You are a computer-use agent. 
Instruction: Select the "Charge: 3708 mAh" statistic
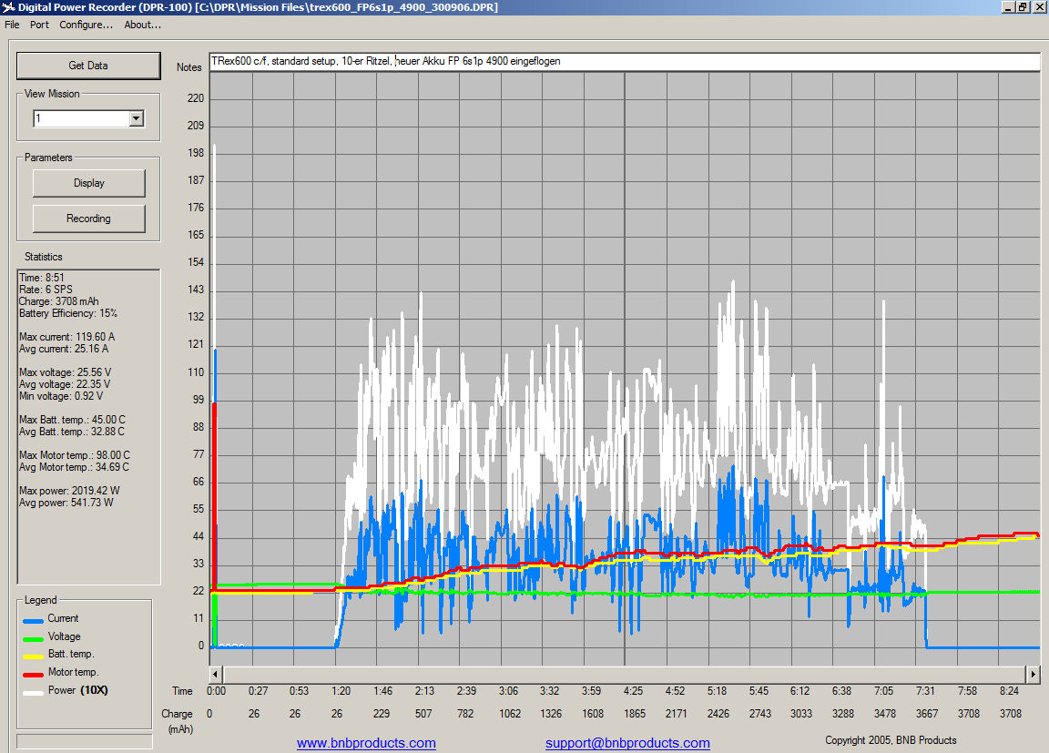(59, 301)
